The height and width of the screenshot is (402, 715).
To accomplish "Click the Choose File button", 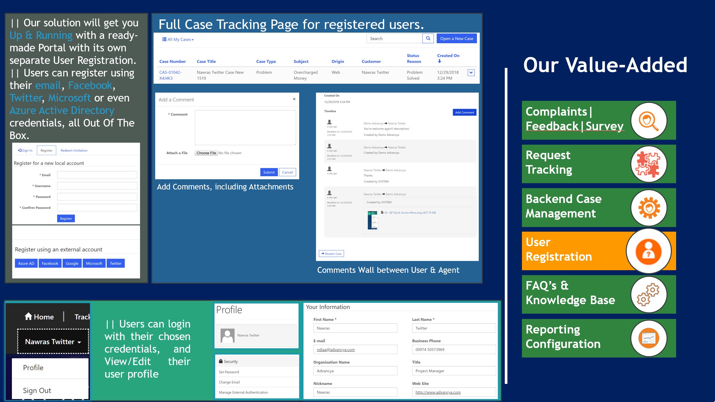I will coord(206,153).
